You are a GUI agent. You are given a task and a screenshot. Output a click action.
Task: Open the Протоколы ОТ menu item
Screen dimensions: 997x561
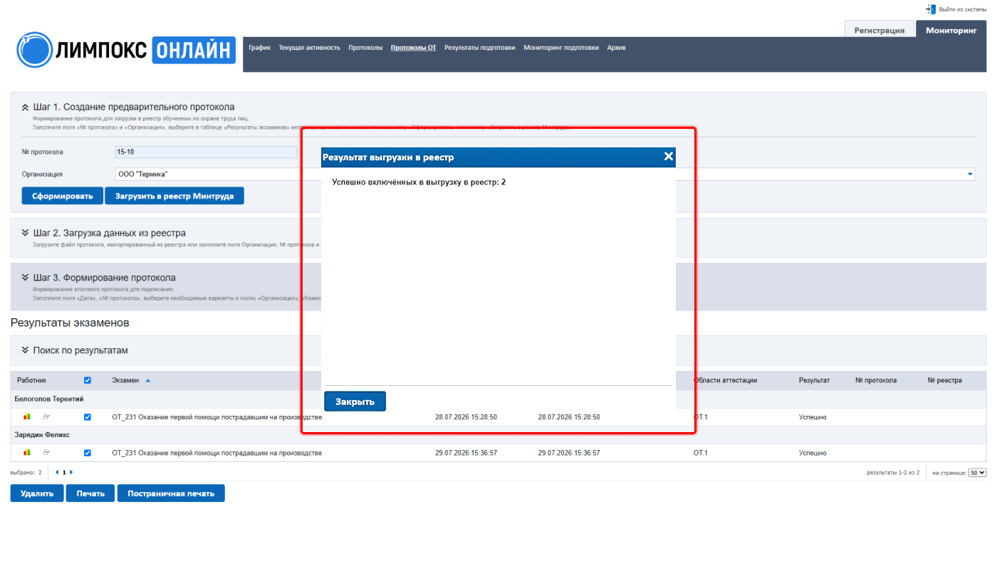(414, 48)
